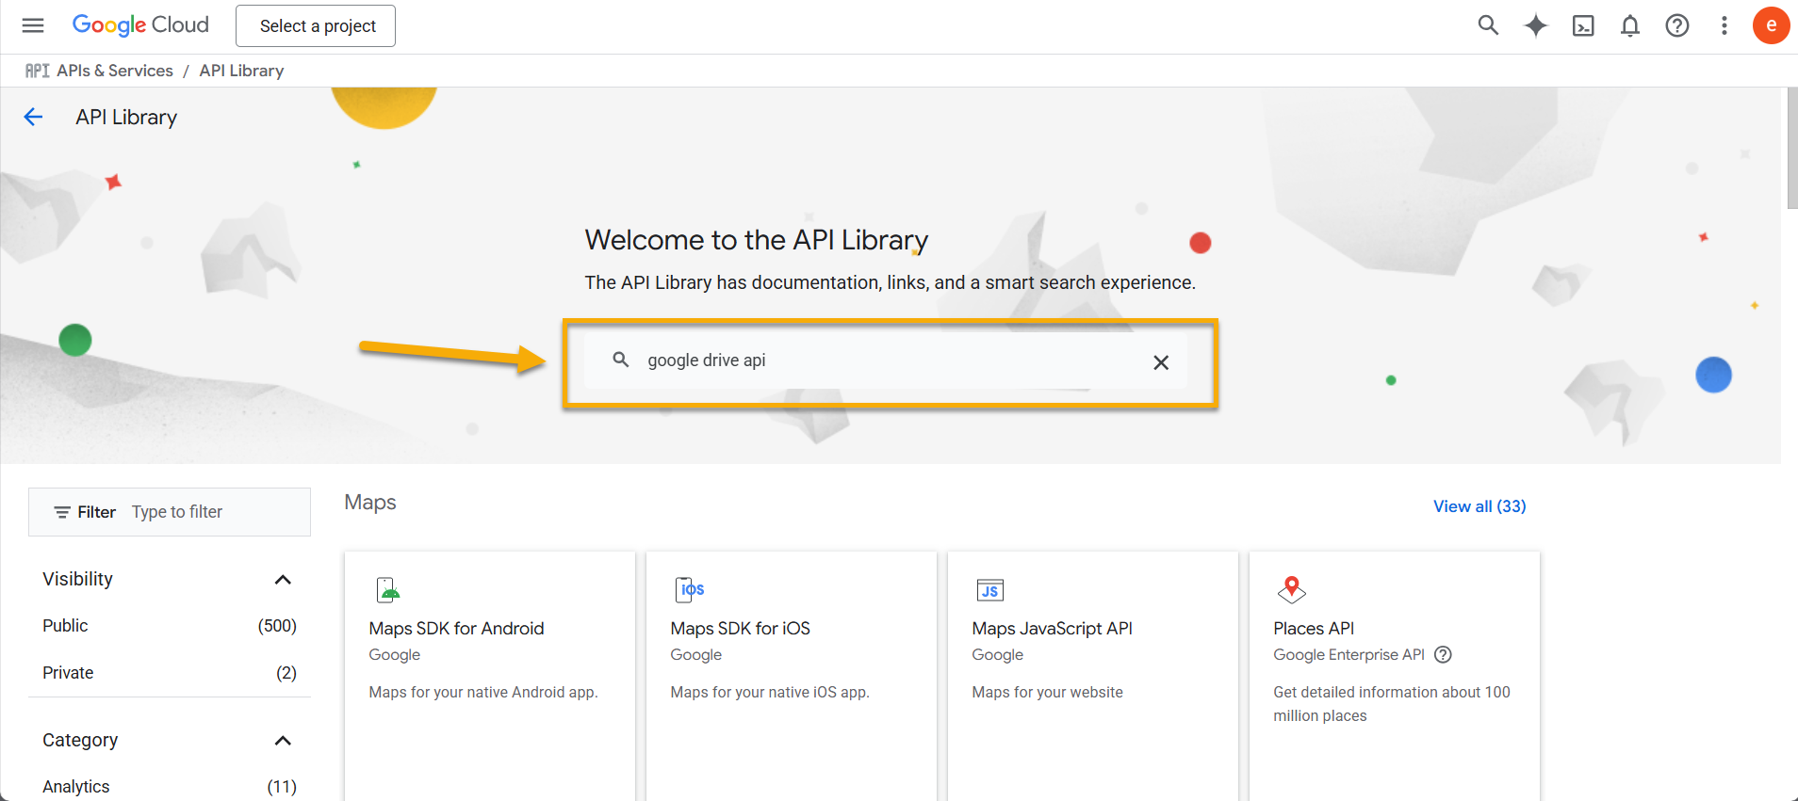Click the Maps SDK for Android icon
Image resolution: width=1798 pixels, height=801 pixels.
tap(388, 590)
